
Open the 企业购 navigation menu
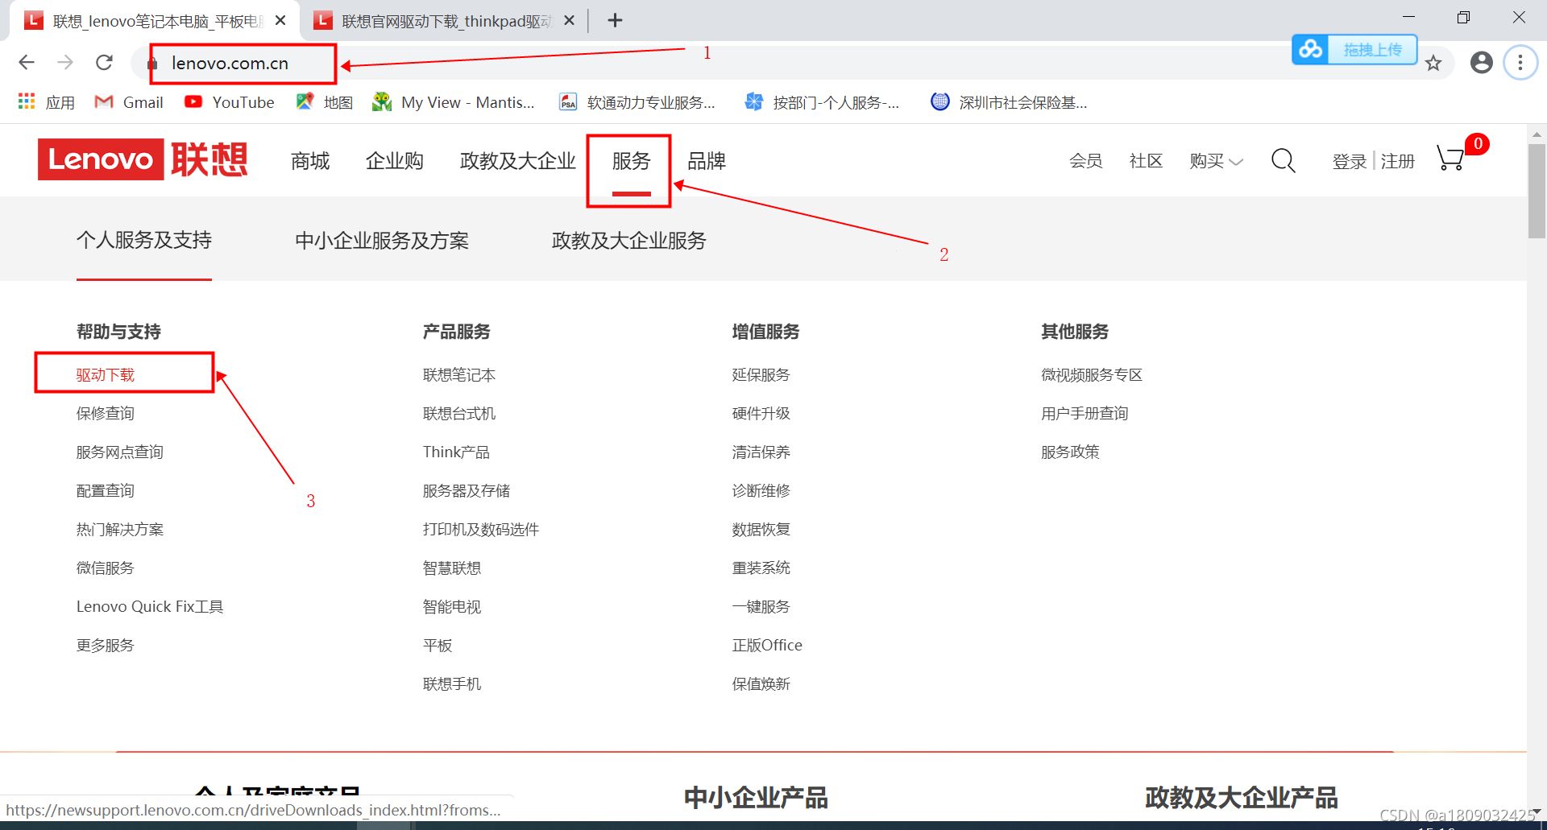coord(395,161)
